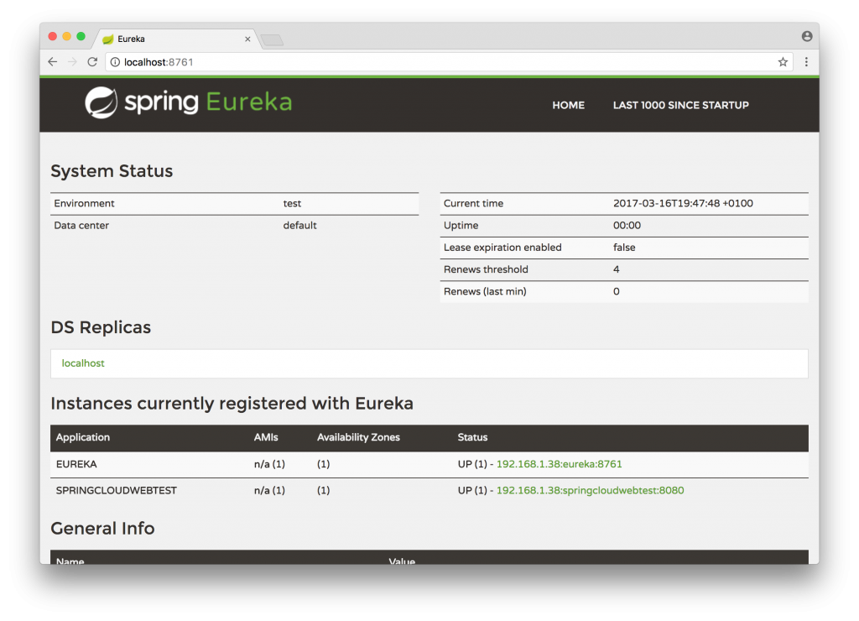Click the green fullscreen window button
This screenshot has height=621, width=859.
[x=81, y=36]
